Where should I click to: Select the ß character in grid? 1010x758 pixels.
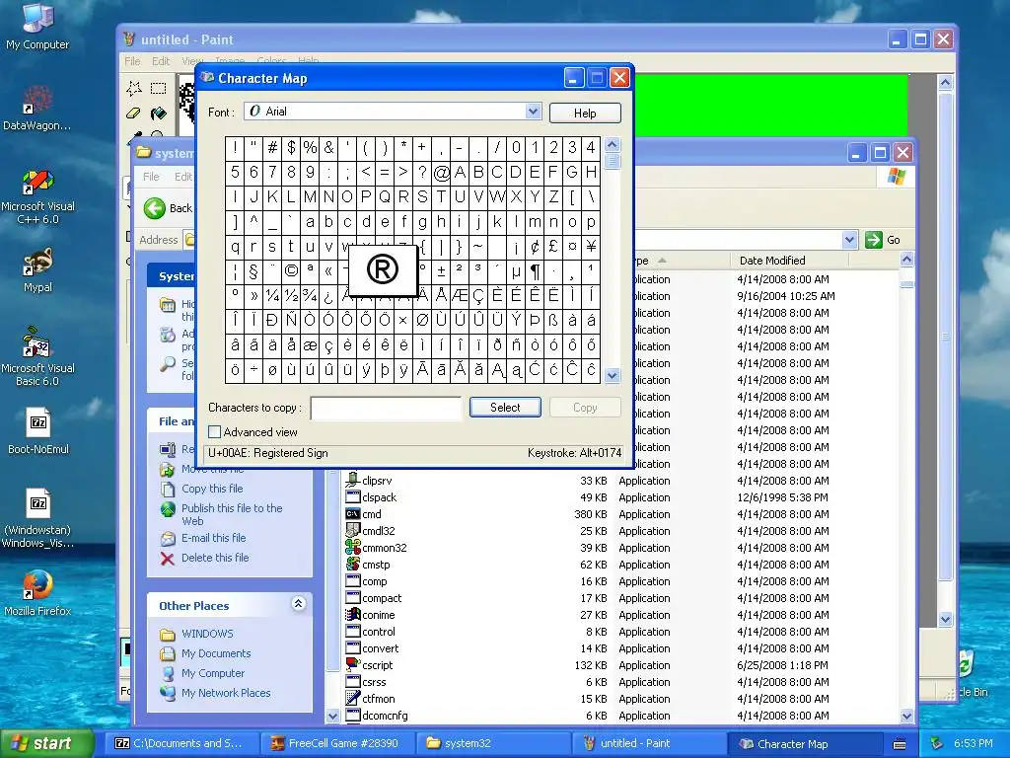pyautogui.click(x=553, y=321)
